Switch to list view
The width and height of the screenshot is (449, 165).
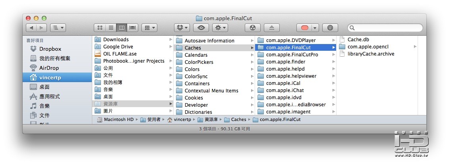tap(110, 28)
